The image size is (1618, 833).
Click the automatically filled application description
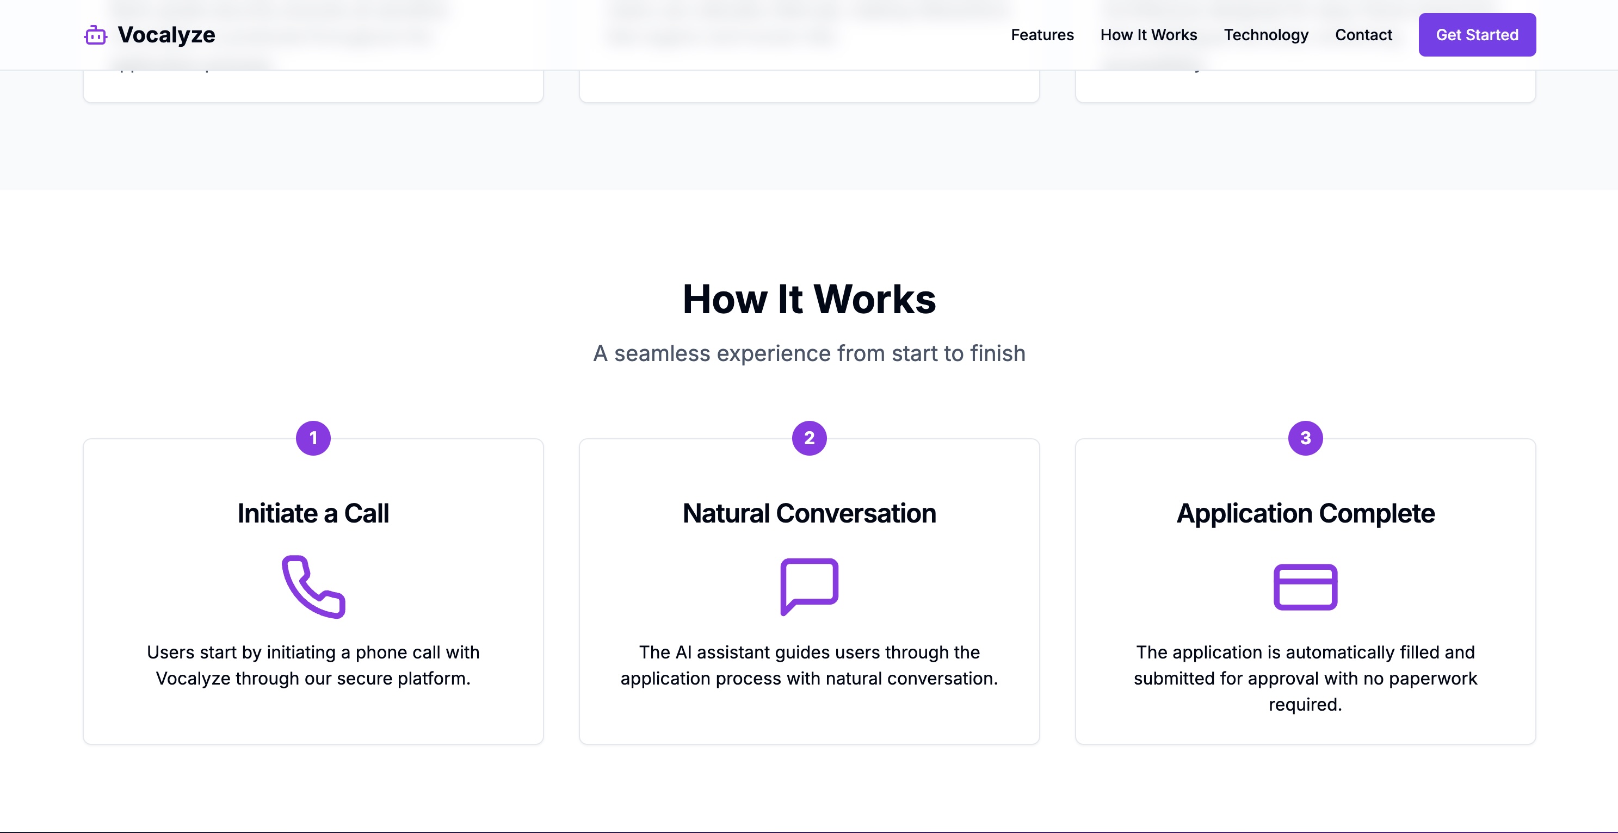1305,678
